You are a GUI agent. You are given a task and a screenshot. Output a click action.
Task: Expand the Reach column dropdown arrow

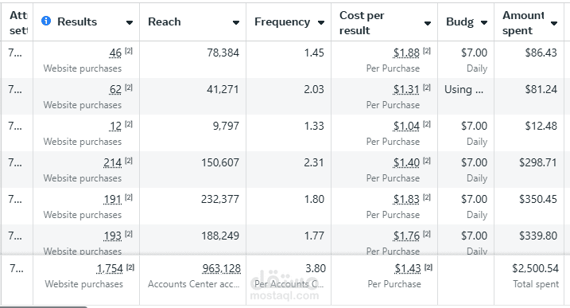pos(236,22)
